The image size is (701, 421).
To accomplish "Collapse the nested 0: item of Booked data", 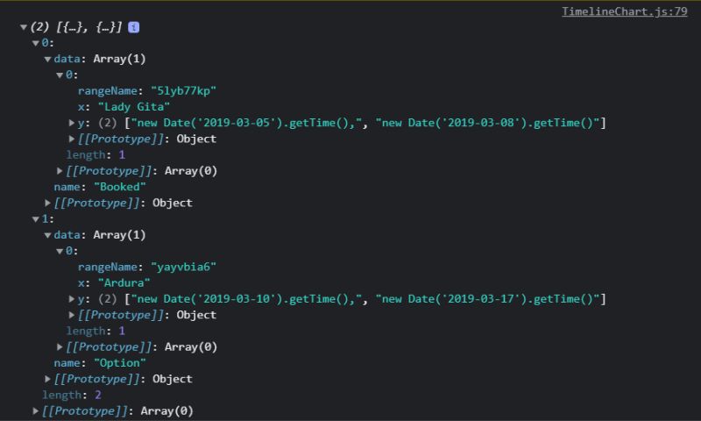I will coord(60,75).
